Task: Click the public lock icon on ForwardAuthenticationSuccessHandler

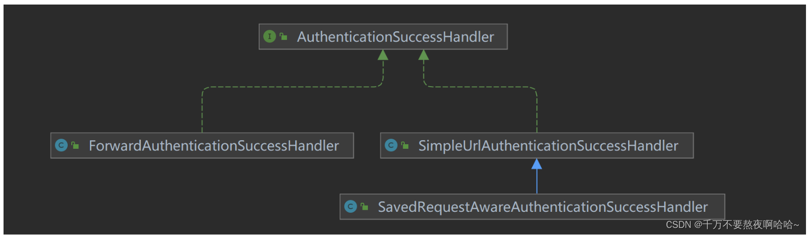Action: tap(75, 145)
